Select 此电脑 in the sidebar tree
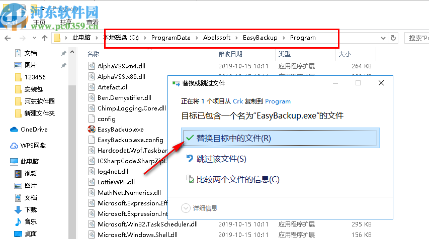Viewport: 429px width, 239px height. [x=29, y=162]
